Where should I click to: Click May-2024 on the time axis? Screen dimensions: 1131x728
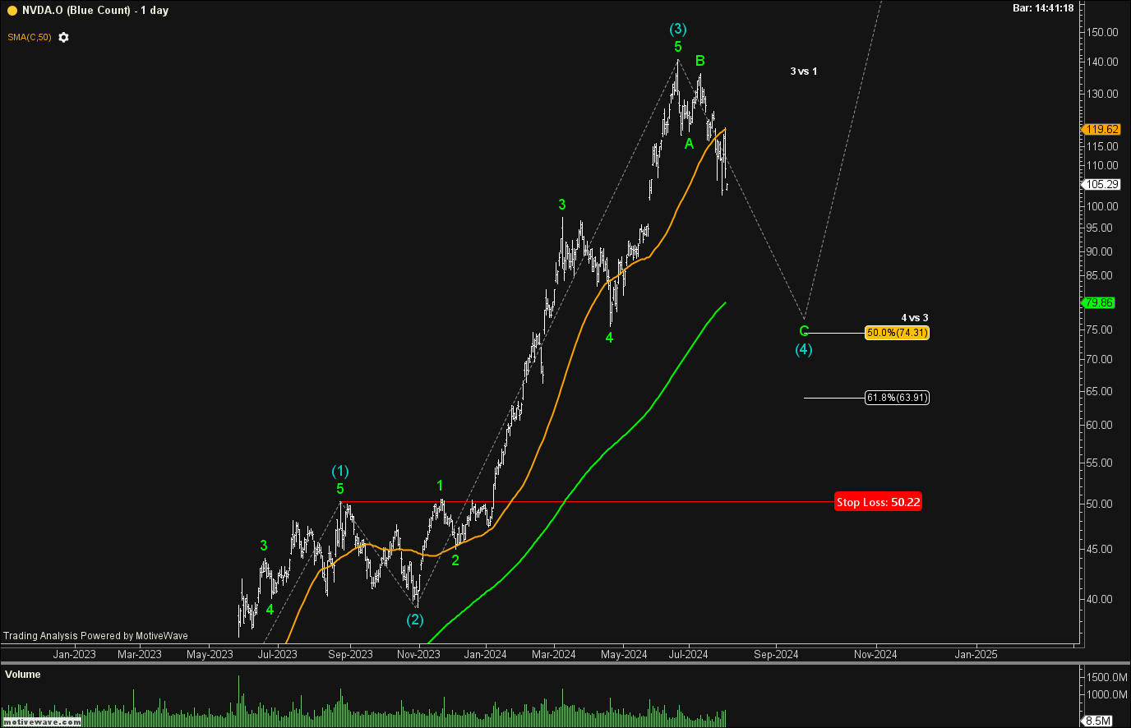click(x=625, y=655)
